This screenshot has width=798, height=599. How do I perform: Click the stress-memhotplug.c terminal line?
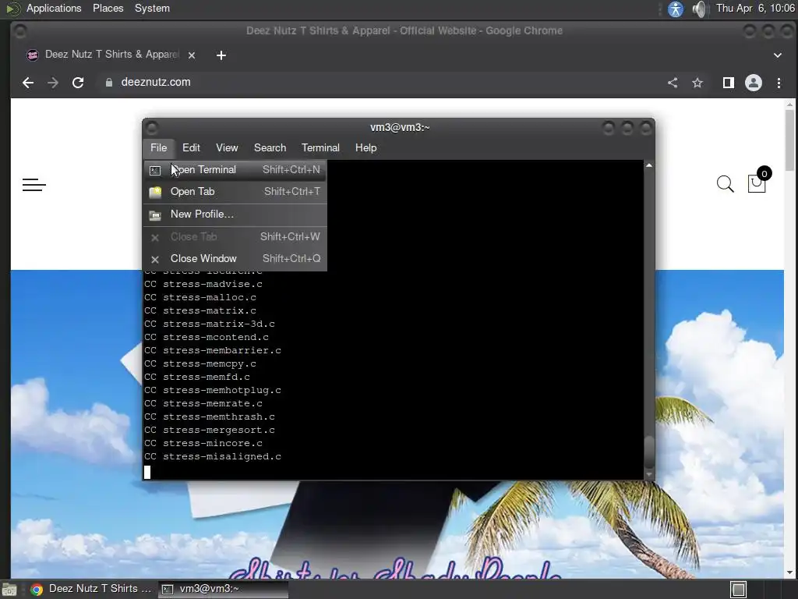pos(213,390)
